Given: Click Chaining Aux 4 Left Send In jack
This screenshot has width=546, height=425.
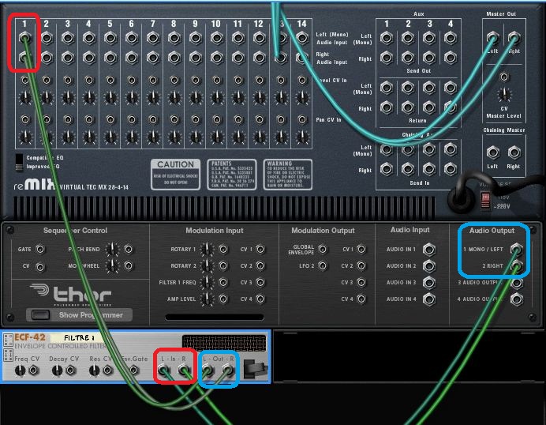Looking at the screenshot, I should point(451,150).
